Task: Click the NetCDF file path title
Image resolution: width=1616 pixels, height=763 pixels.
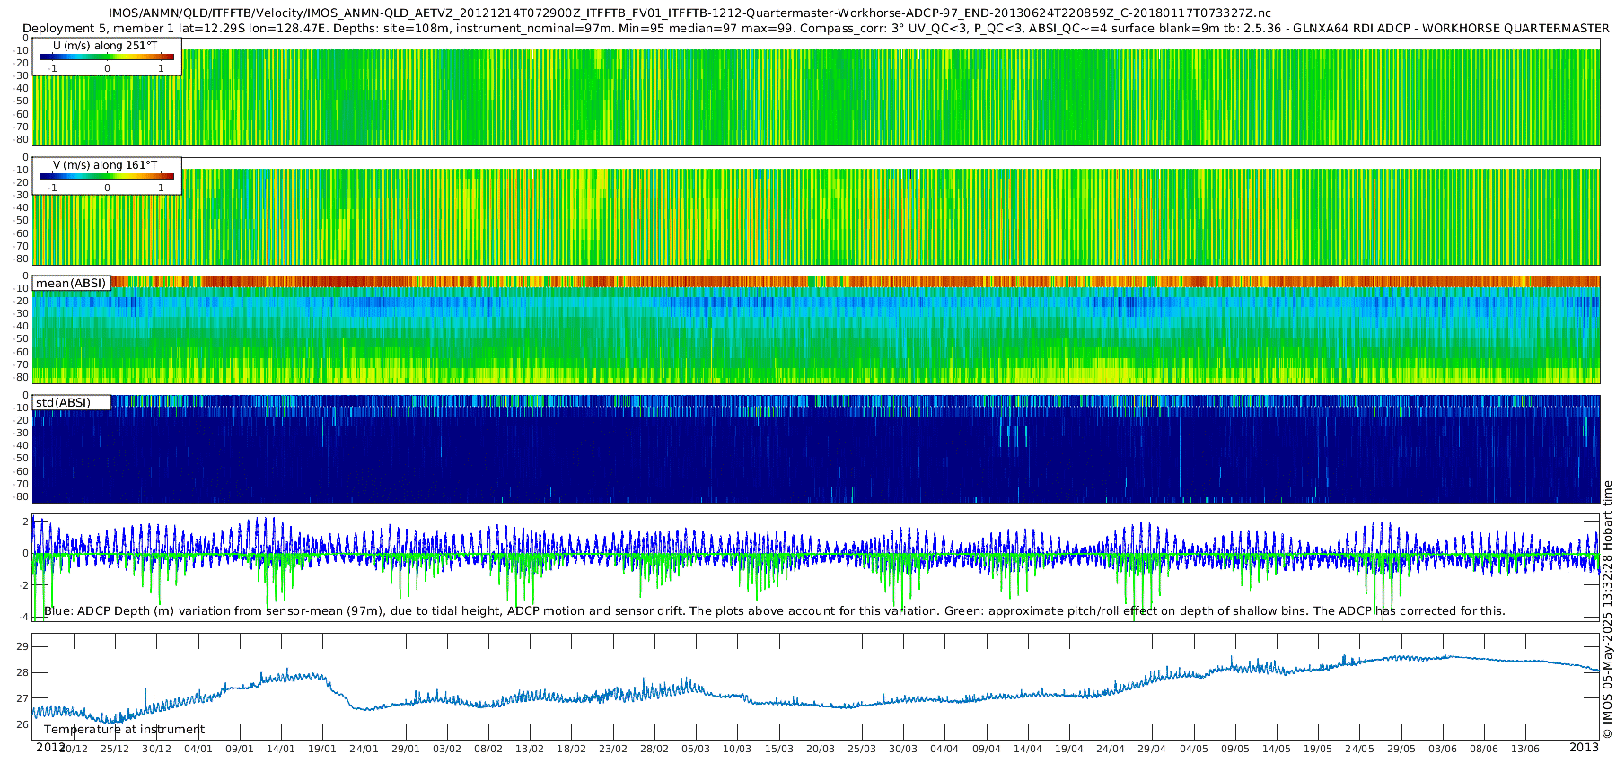Action: point(689,13)
